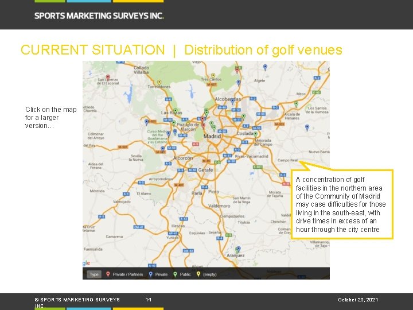
Task: Click the green pin at Las Rozas
Action: pyautogui.click(x=176, y=111)
